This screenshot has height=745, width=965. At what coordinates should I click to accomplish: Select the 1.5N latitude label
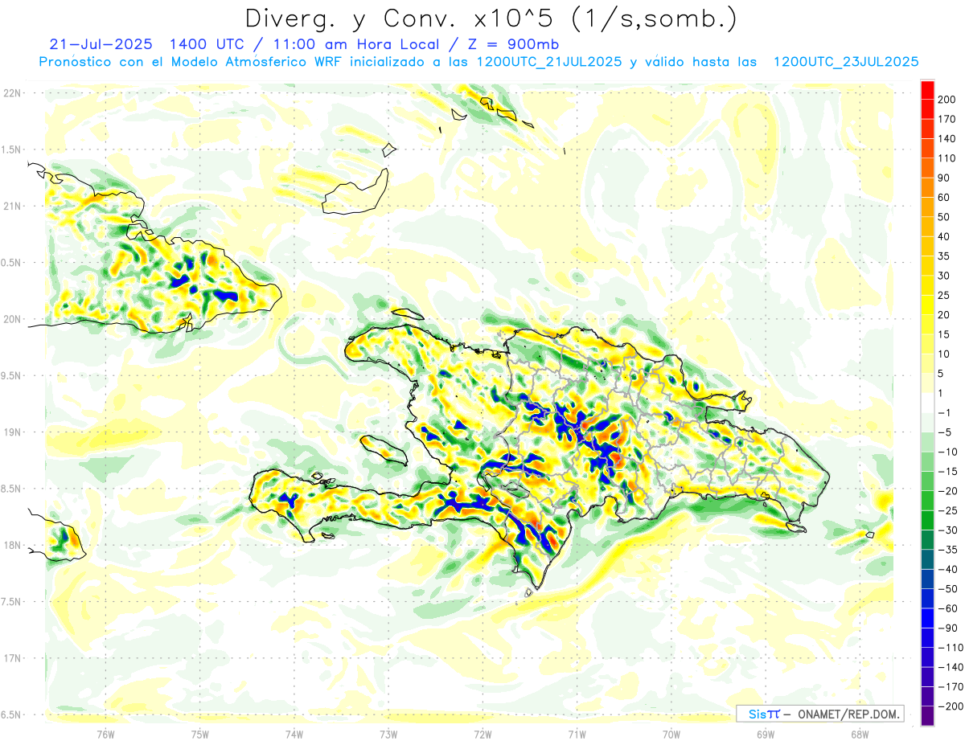[11, 149]
